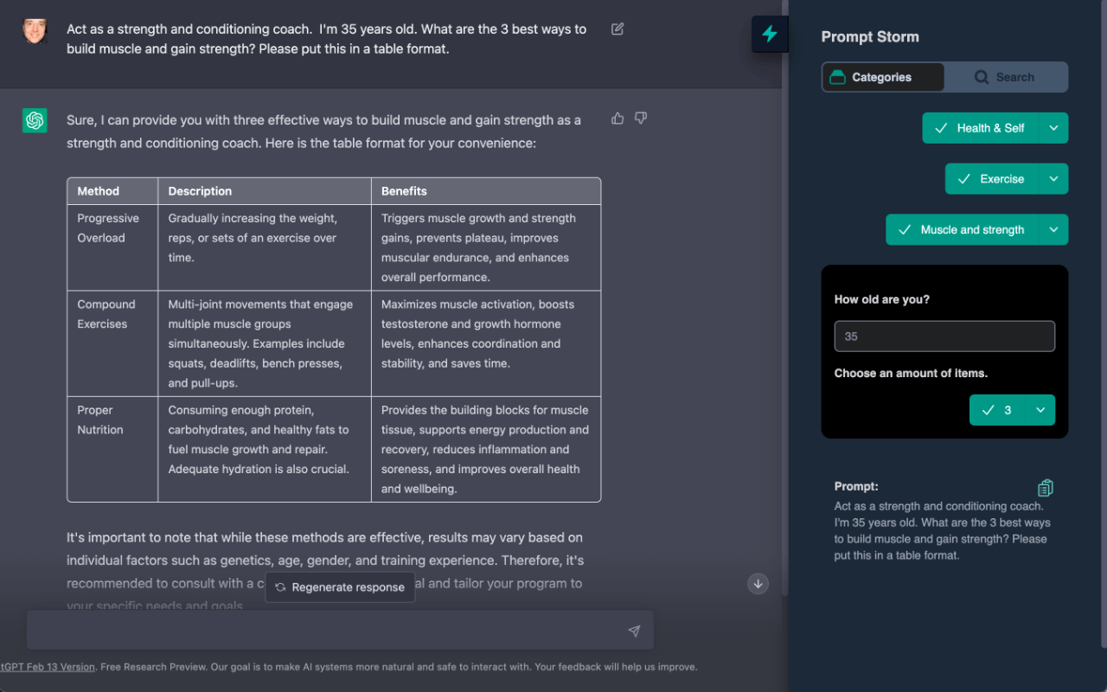Image resolution: width=1107 pixels, height=692 pixels.
Task: Click the Regenerate response button
Action: click(340, 587)
